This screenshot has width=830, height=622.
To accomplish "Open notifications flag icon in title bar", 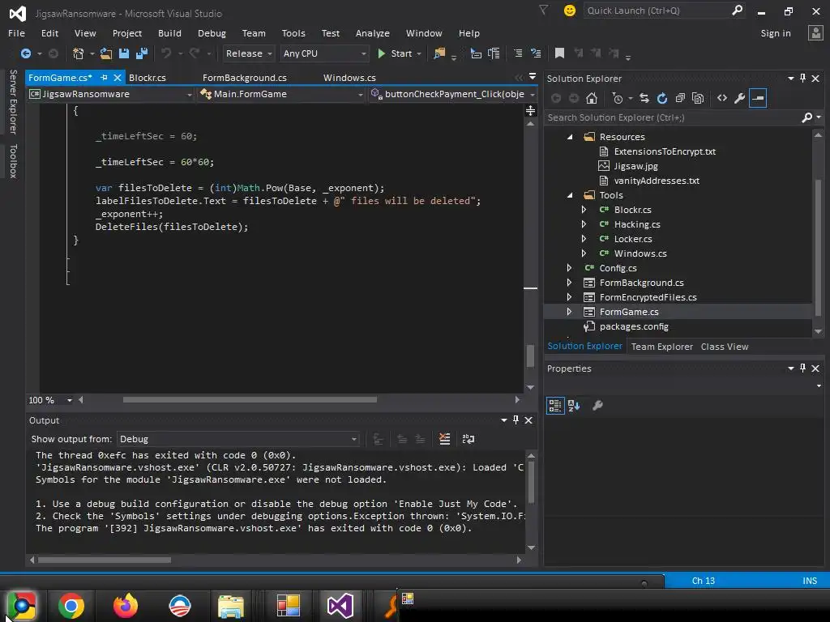I will [543, 10].
